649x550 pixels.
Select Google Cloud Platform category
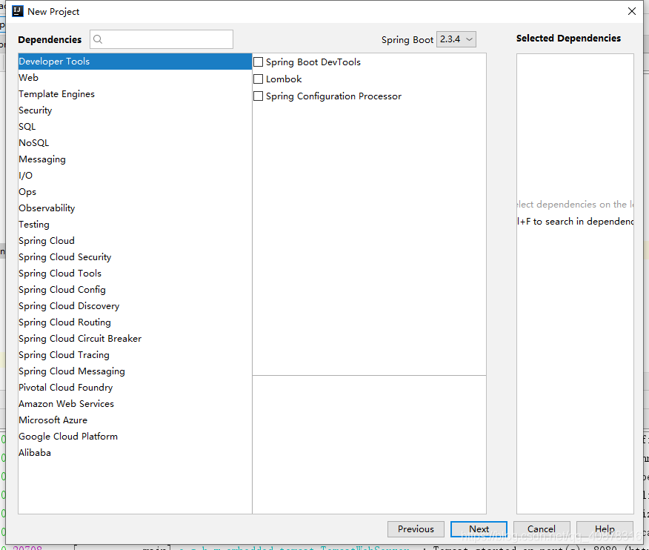(135, 436)
